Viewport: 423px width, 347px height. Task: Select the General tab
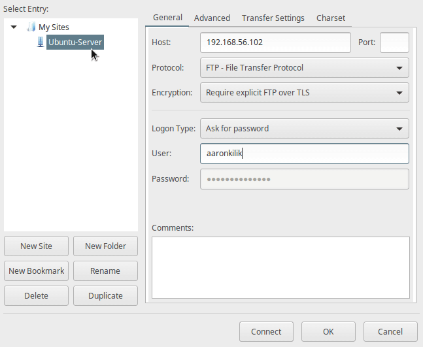(167, 18)
